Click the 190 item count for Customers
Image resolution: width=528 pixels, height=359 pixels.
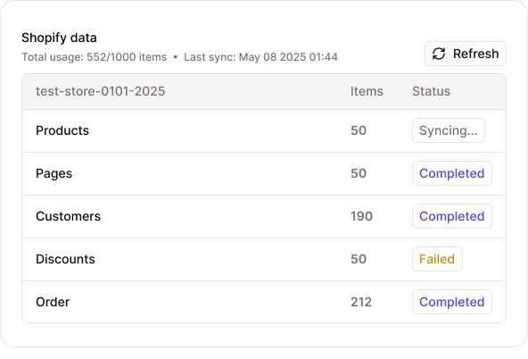[361, 216]
